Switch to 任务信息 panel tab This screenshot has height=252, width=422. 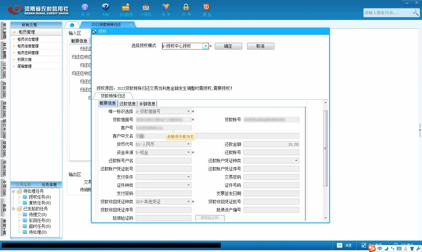(49, 185)
